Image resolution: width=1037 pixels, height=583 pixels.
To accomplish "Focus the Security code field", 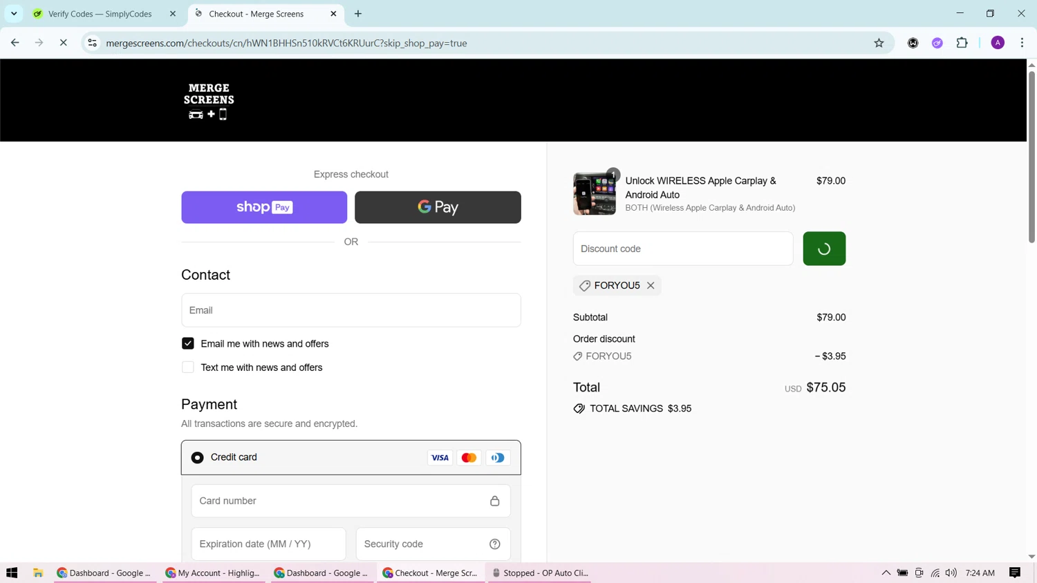I will pos(433,544).
